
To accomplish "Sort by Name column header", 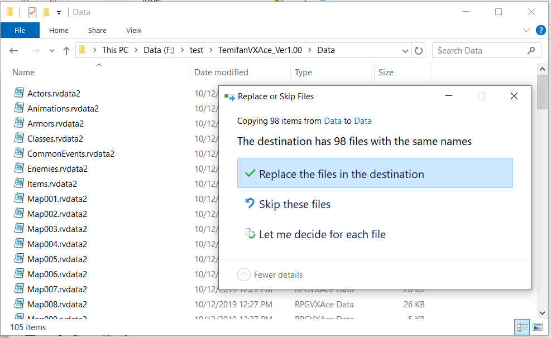I will tap(23, 73).
